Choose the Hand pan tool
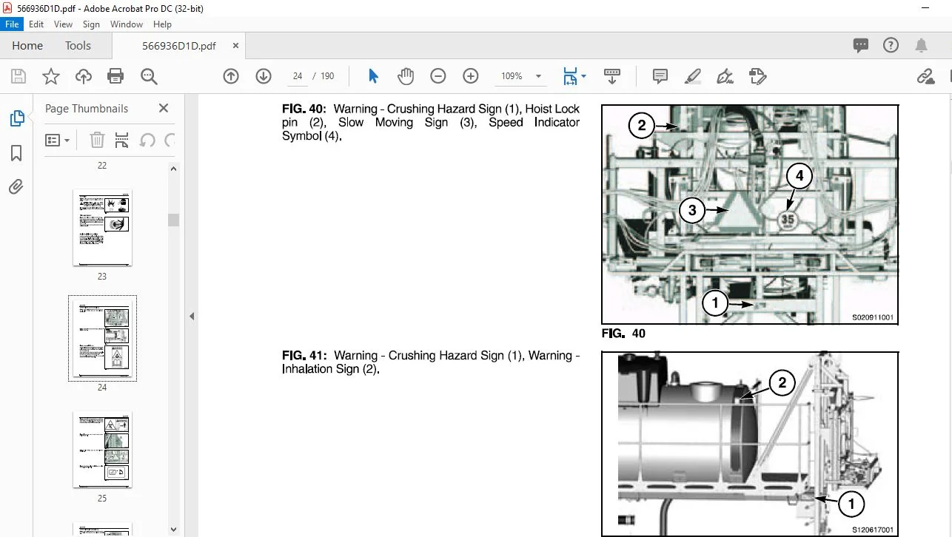Image resolution: width=952 pixels, height=537 pixels. [406, 76]
